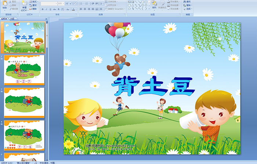Click Decrease List Level indent icon
This screenshot has width=257, height=164.
pyautogui.click(x=93, y=4)
